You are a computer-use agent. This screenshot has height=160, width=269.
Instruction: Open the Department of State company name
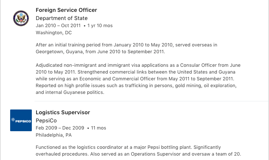click(62, 18)
